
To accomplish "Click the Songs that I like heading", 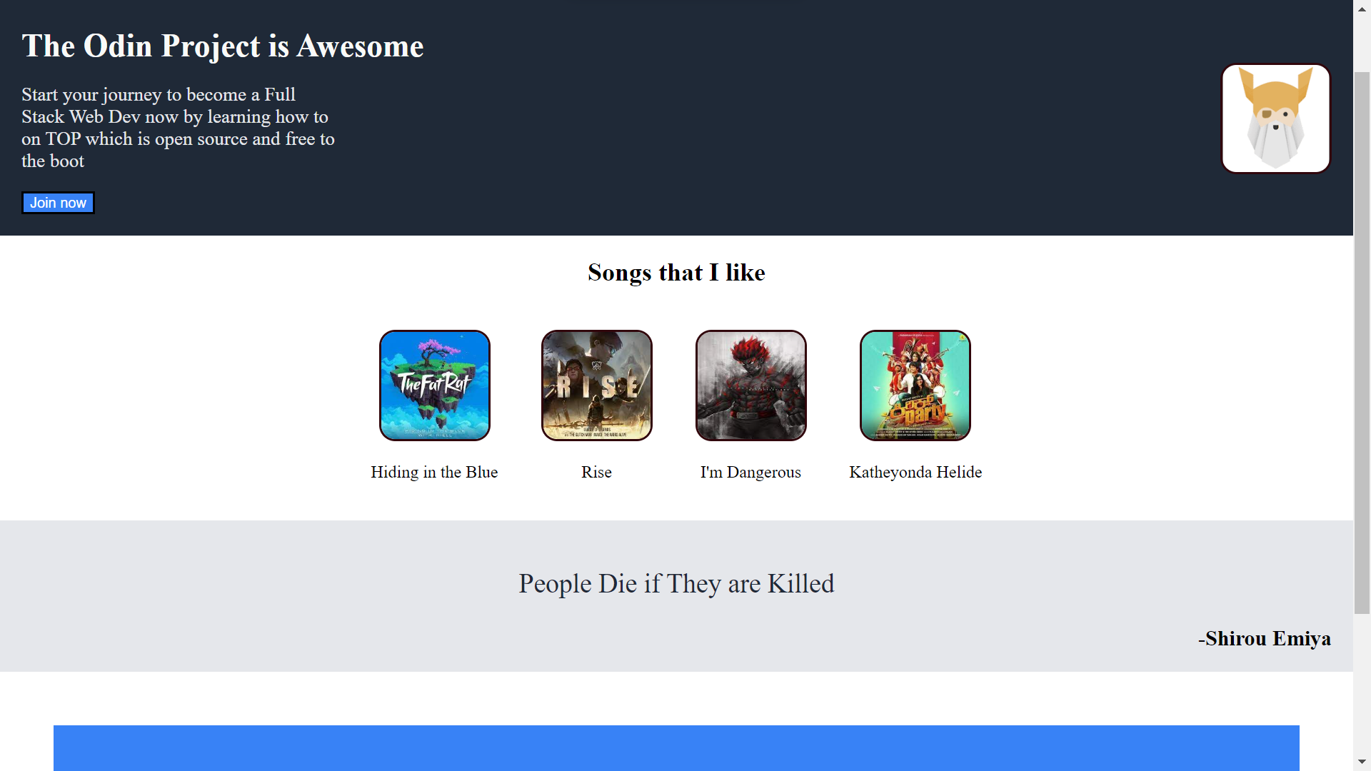I will pyautogui.click(x=676, y=273).
